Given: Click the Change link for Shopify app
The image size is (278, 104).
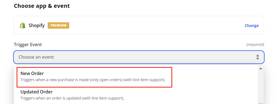Looking at the screenshot, I should click(252, 26).
